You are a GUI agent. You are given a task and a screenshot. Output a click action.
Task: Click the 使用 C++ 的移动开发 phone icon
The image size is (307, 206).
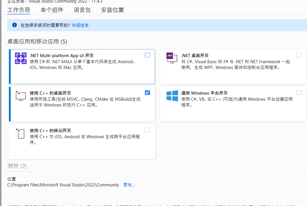point(20,133)
